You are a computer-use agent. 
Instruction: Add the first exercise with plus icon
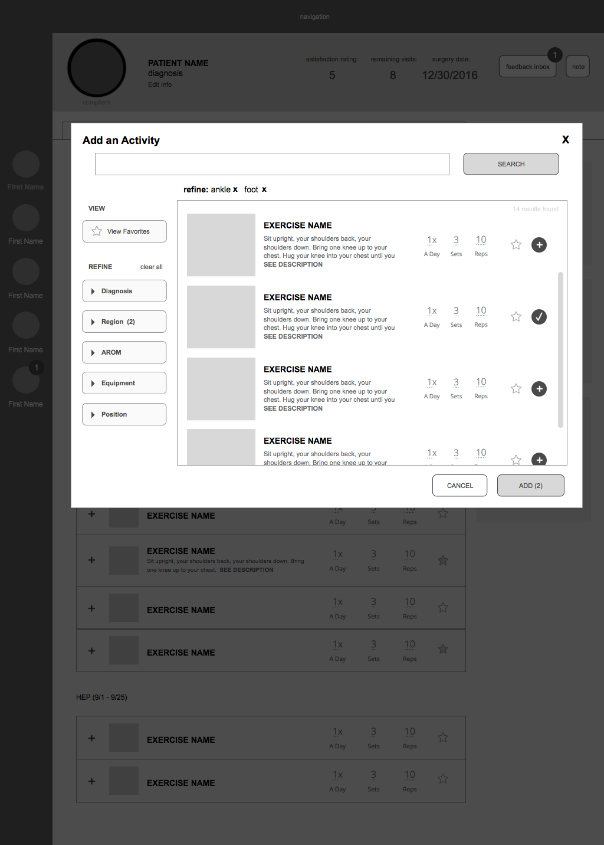coord(539,245)
